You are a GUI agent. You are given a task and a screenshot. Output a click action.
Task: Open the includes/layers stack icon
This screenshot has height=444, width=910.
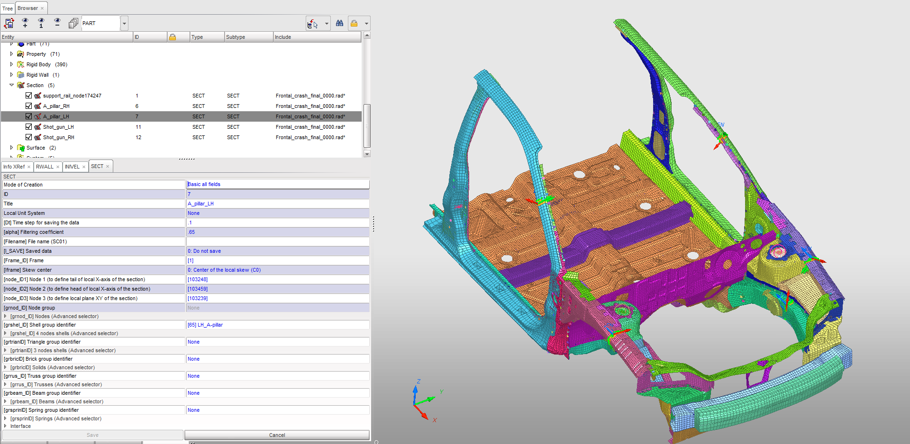[x=73, y=23]
